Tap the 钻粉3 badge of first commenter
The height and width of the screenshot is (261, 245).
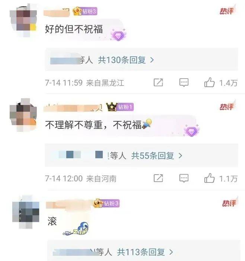pyautogui.click(x=85, y=11)
